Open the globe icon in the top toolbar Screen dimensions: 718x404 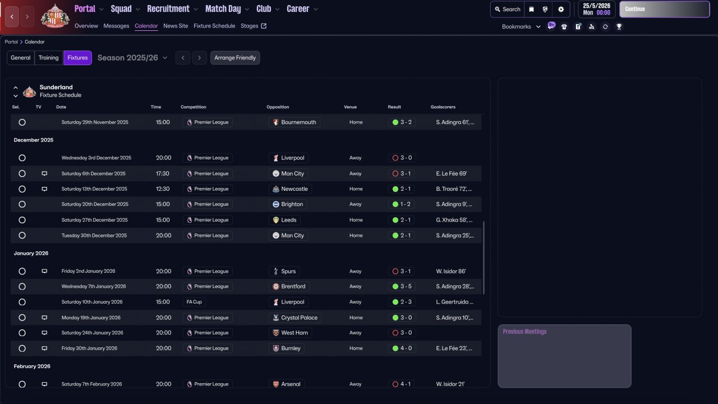click(x=545, y=10)
